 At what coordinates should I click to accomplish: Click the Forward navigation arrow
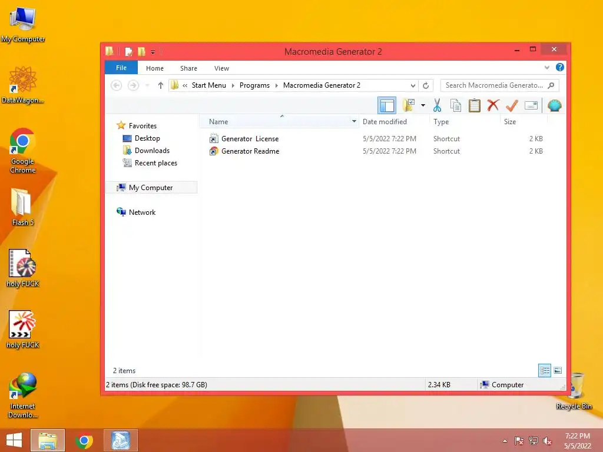pyautogui.click(x=133, y=85)
